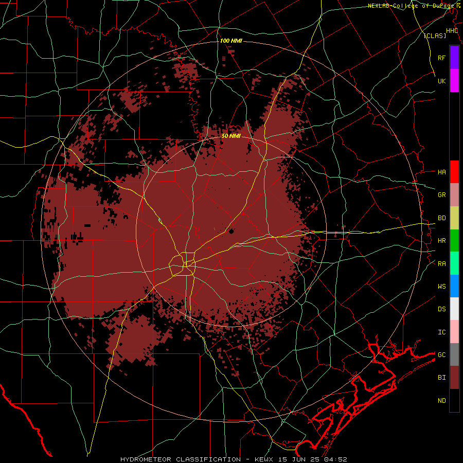Select the HA legend label
This screenshot has height=463, width=463.
click(441, 172)
